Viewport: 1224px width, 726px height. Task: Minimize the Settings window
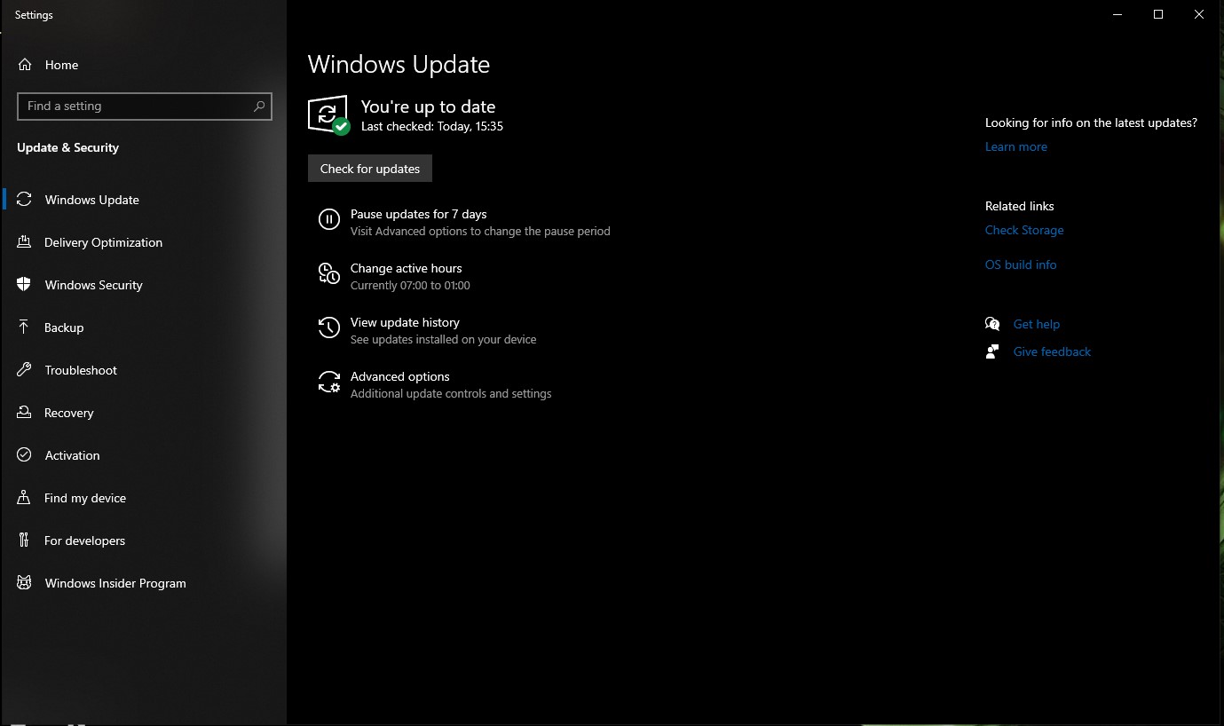1117,14
